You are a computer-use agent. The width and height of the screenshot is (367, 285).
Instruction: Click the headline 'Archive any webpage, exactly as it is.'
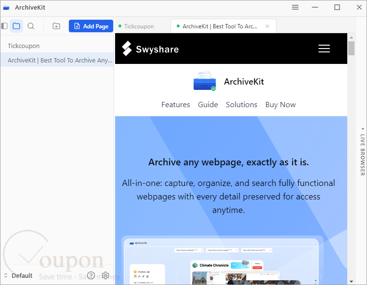click(228, 162)
